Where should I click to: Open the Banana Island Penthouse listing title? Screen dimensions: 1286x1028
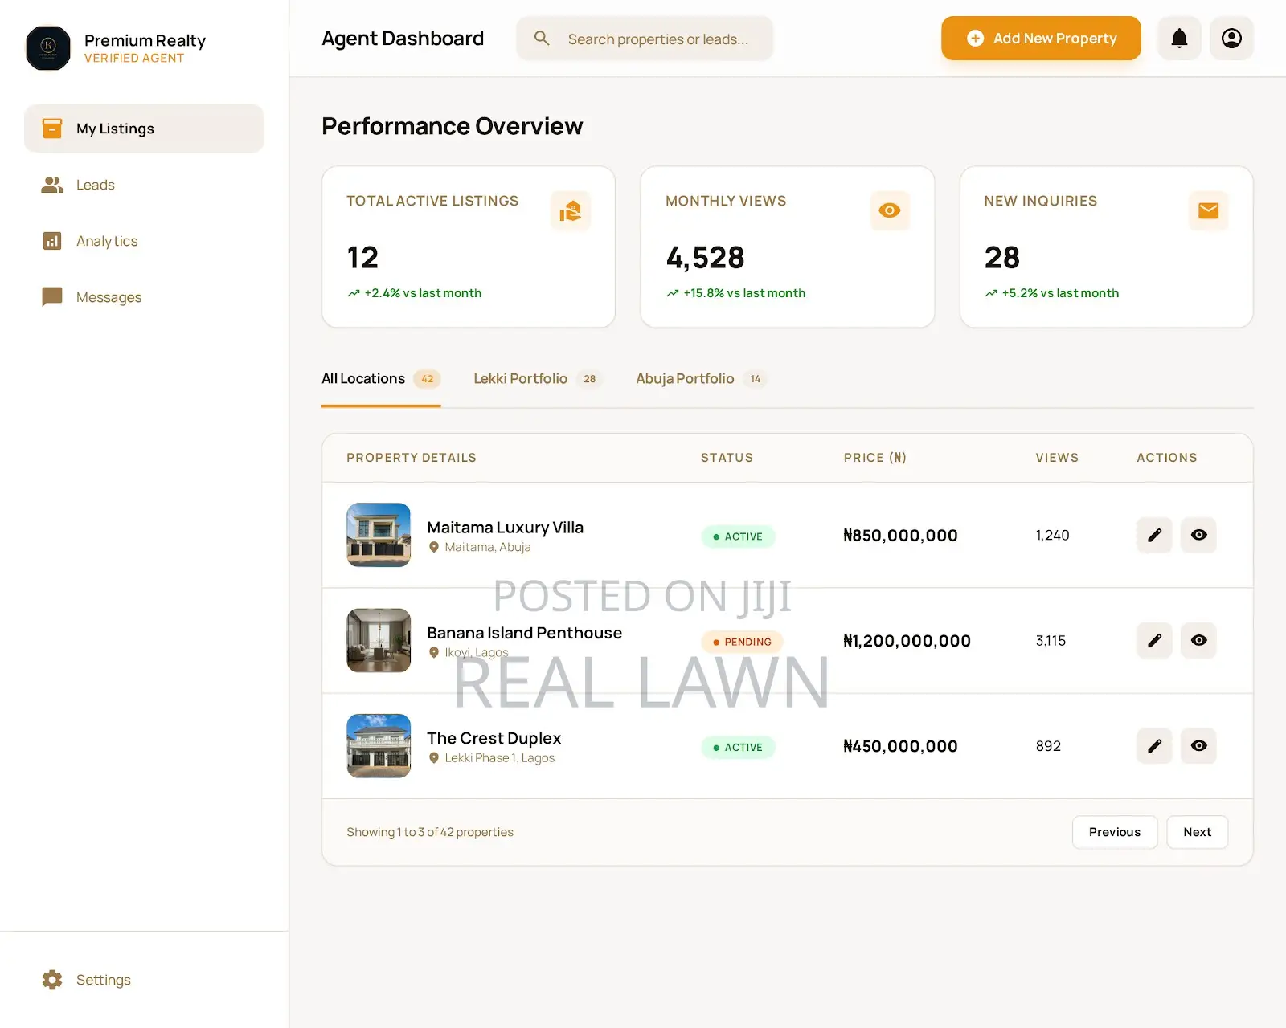point(524,633)
